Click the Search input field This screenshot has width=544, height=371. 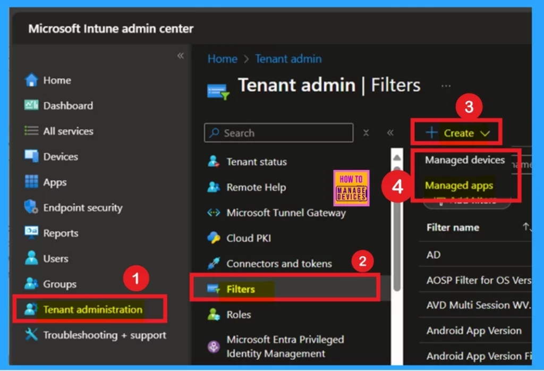(278, 132)
